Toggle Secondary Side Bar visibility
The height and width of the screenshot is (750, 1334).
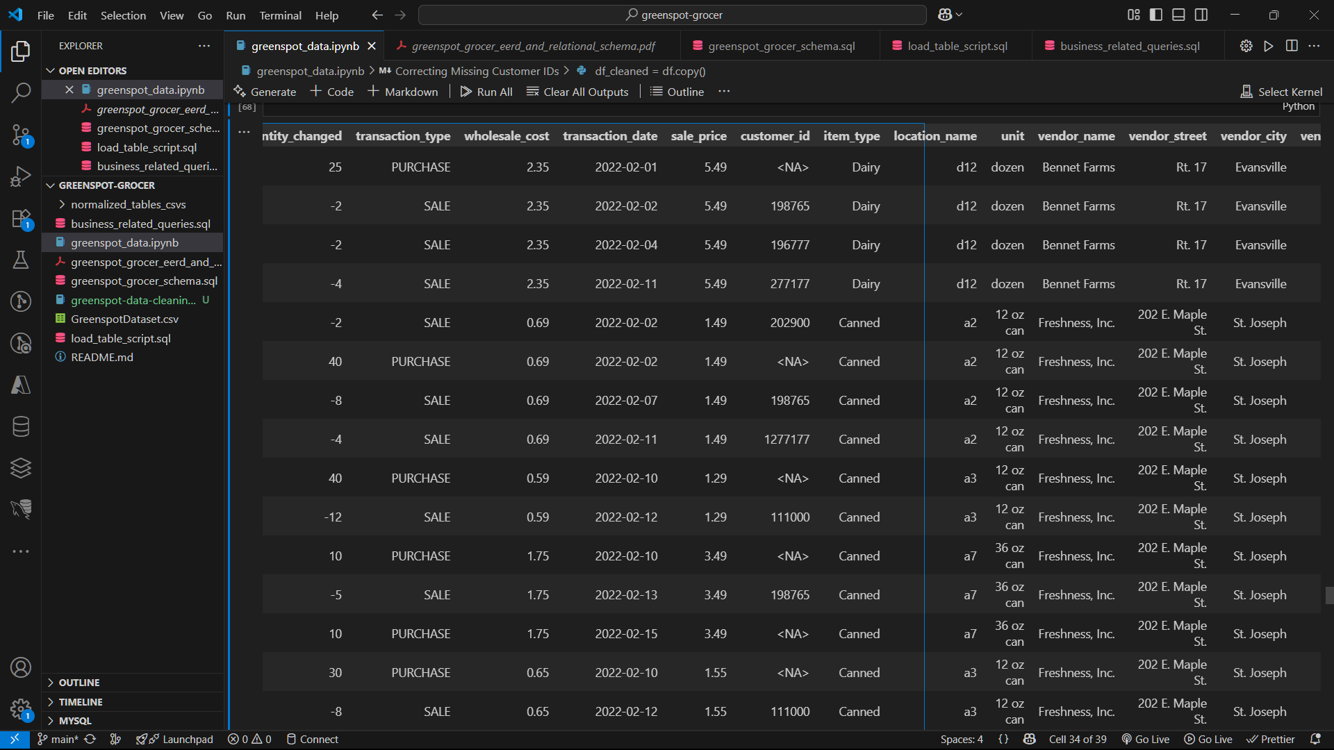[1201, 15]
